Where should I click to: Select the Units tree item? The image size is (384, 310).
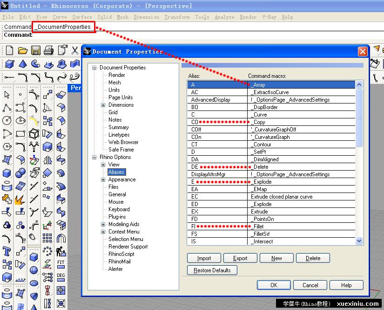pos(114,90)
